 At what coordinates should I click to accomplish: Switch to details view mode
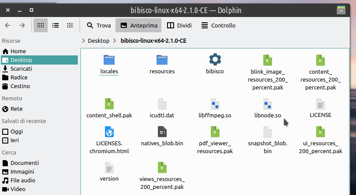(70, 25)
